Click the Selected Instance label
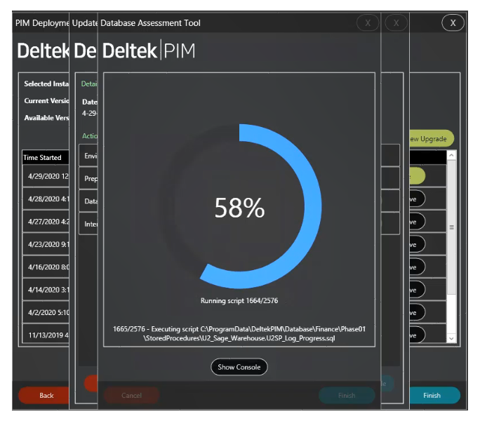 pyautogui.click(x=46, y=83)
